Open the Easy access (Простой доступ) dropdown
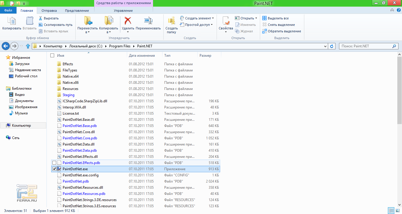This screenshot has height=214, width=402. [197, 25]
